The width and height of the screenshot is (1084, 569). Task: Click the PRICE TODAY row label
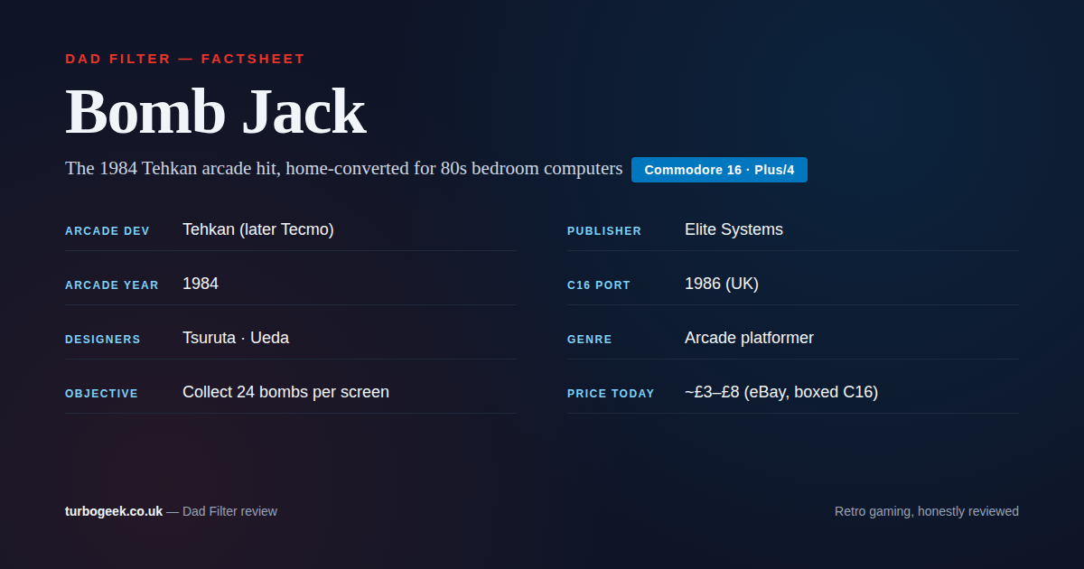pos(611,393)
